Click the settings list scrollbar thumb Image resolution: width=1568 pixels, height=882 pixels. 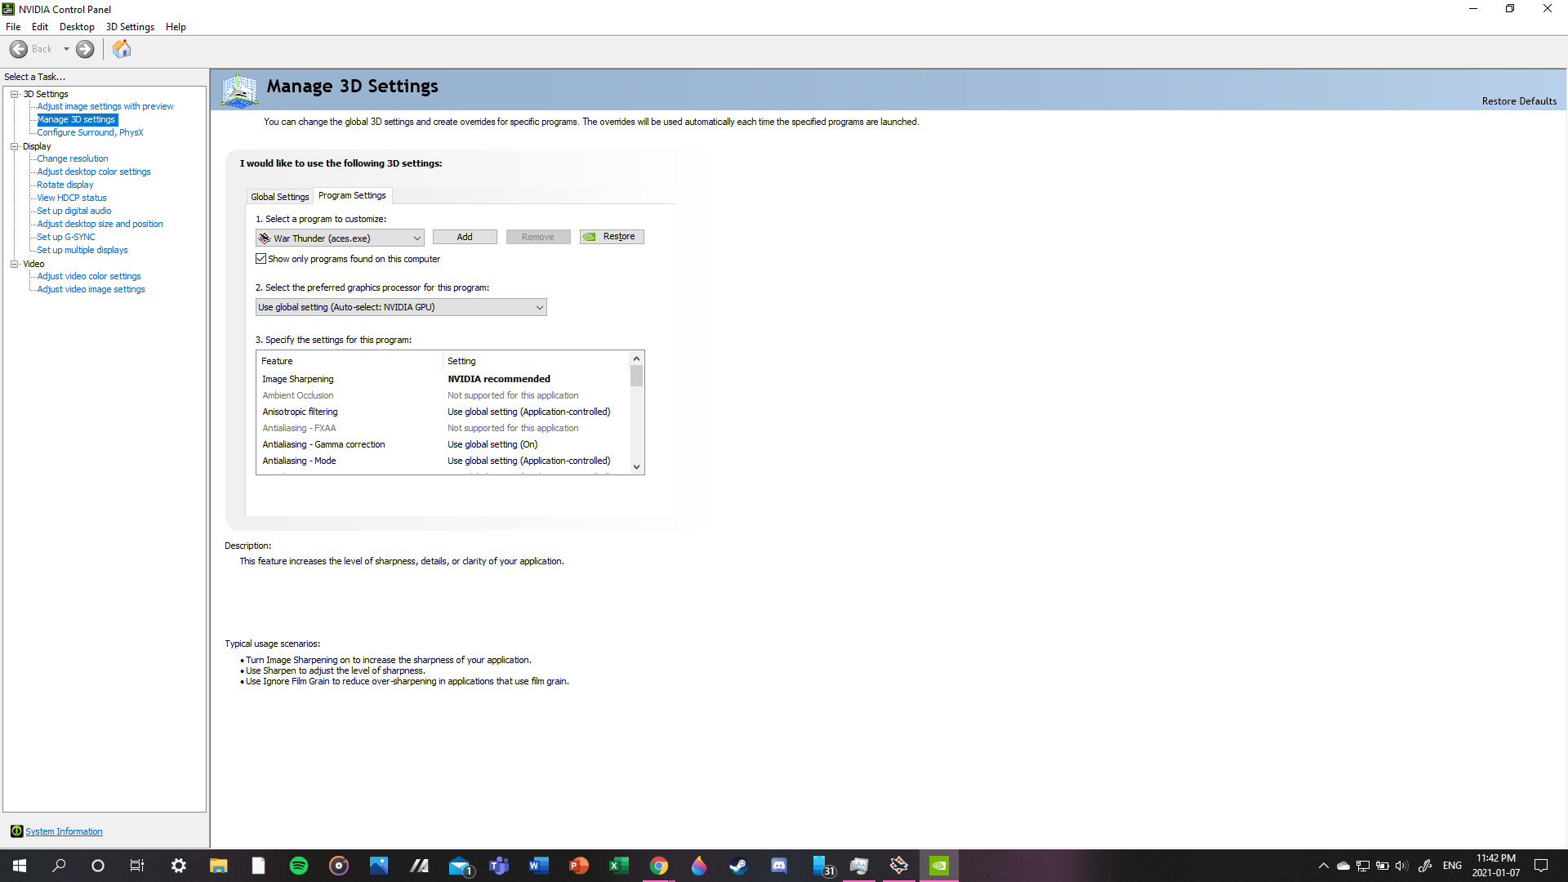tap(636, 376)
